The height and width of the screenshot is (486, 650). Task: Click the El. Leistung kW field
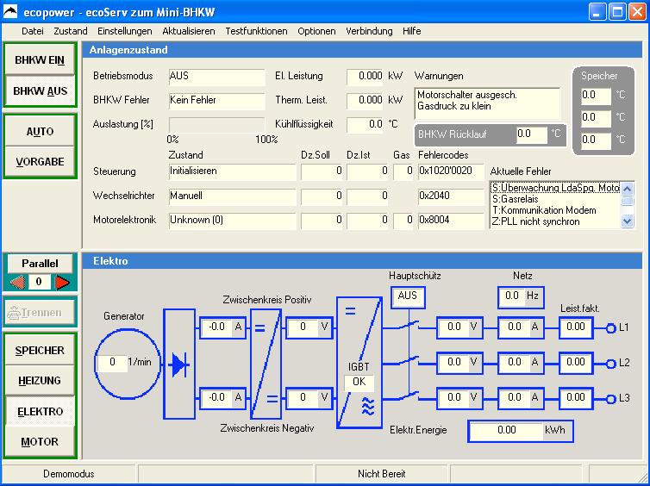click(366, 77)
